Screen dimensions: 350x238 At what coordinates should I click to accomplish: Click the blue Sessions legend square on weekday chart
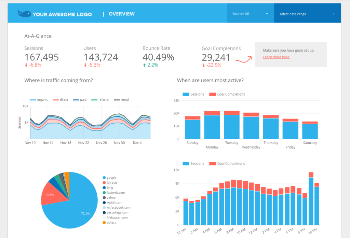click(x=185, y=94)
